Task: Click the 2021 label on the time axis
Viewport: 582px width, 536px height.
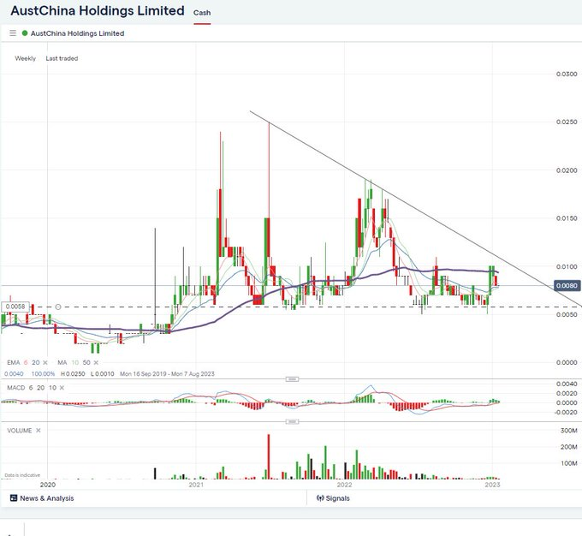Action: coord(196,485)
